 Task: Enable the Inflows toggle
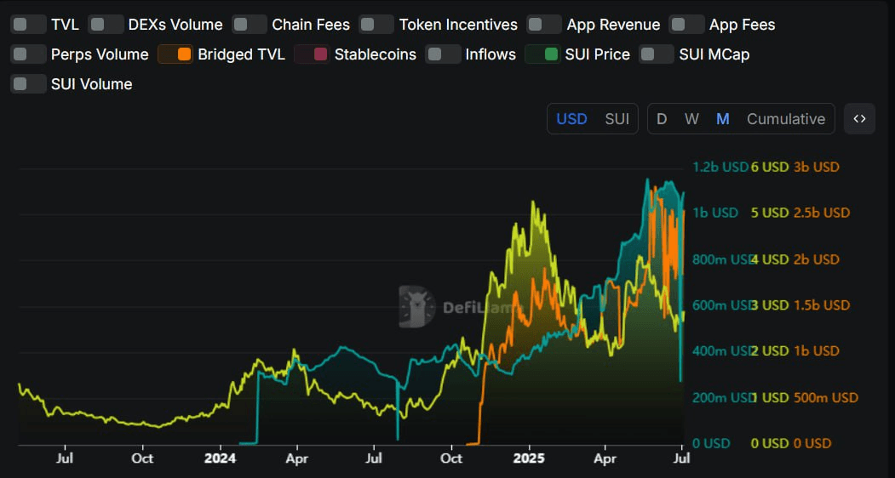(443, 54)
